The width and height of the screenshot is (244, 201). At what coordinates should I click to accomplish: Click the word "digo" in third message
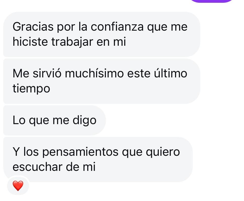click(x=85, y=121)
